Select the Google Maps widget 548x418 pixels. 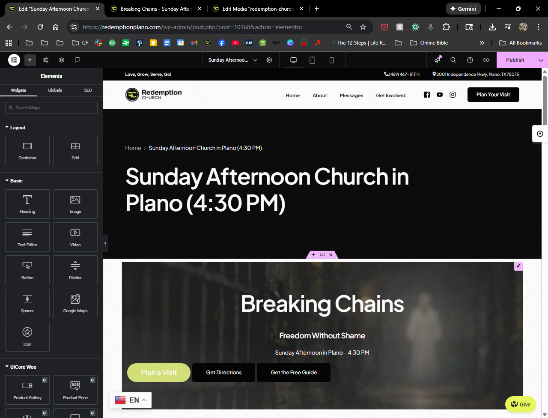click(x=75, y=303)
